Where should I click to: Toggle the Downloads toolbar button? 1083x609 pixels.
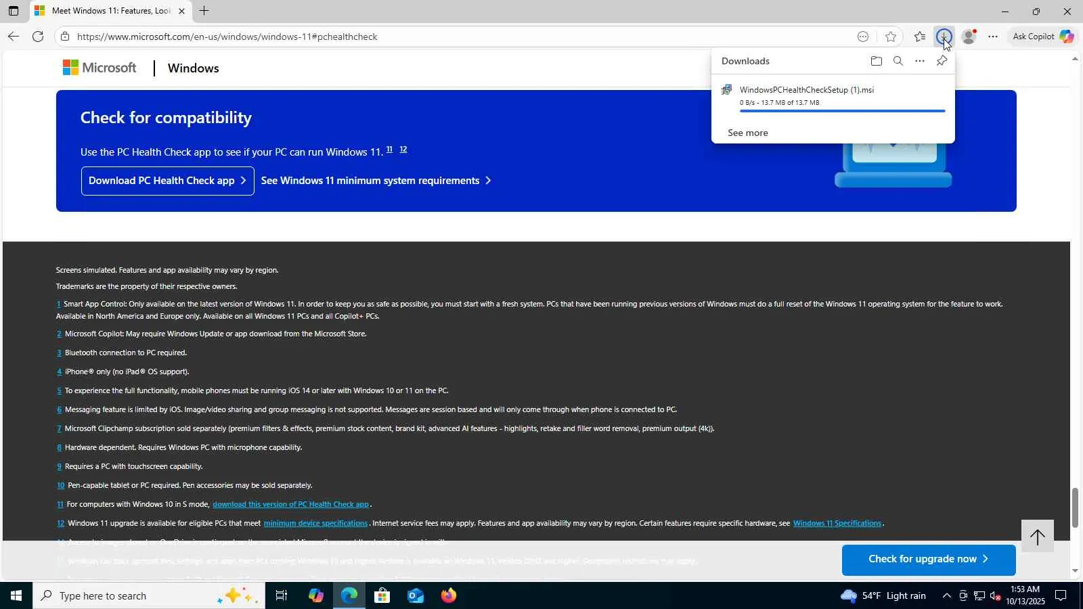coord(944,37)
